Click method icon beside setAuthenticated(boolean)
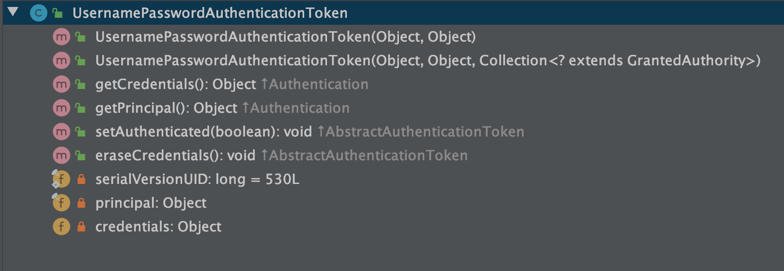The height and width of the screenshot is (271, 784). pyautogui.click(x=61, y=132)
